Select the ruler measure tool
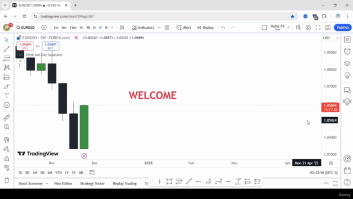 7,118
